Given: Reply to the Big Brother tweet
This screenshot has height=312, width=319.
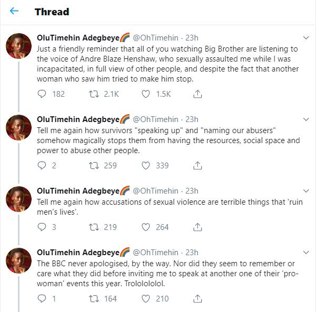Looking at the screenshot, I should pos(43,94).
